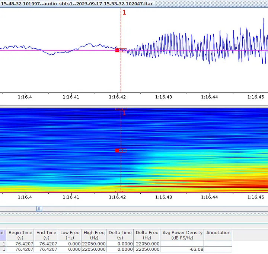Select the Low Freq column header
268x254 pixels.
coord(70,235)
